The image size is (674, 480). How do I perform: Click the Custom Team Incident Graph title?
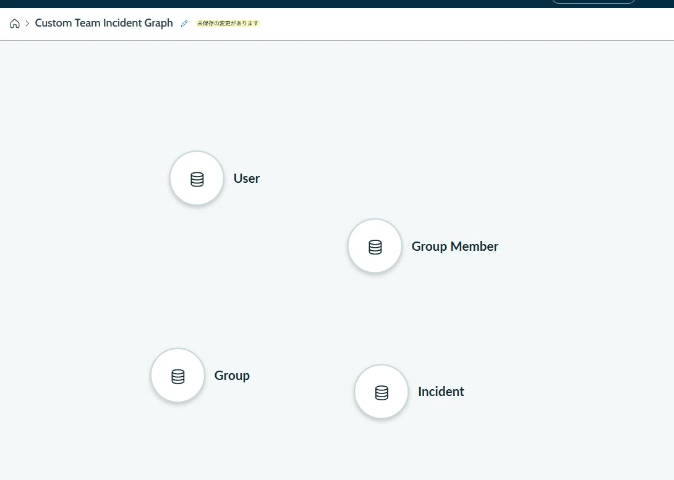(x=104, y=23)
